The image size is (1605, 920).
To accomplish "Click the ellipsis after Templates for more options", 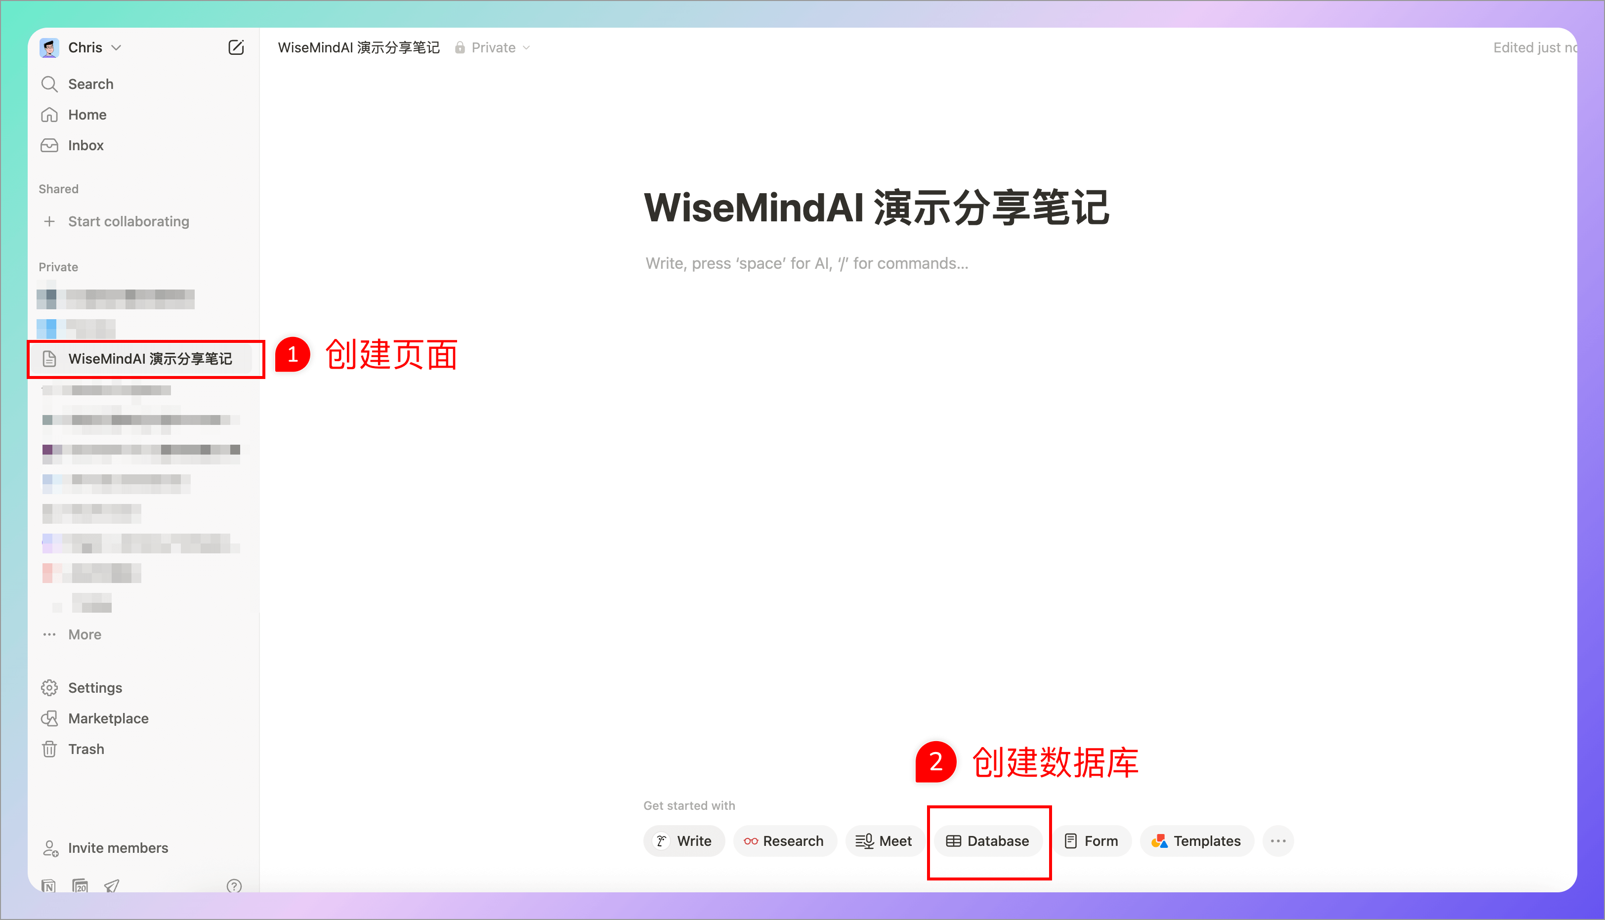I will [x=1278, y=841].
